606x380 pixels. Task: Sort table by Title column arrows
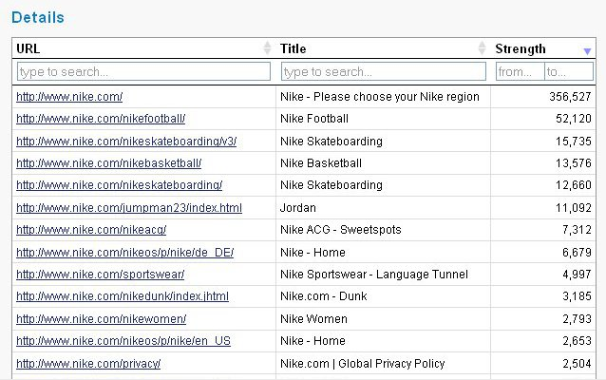[x=482, y=48]
